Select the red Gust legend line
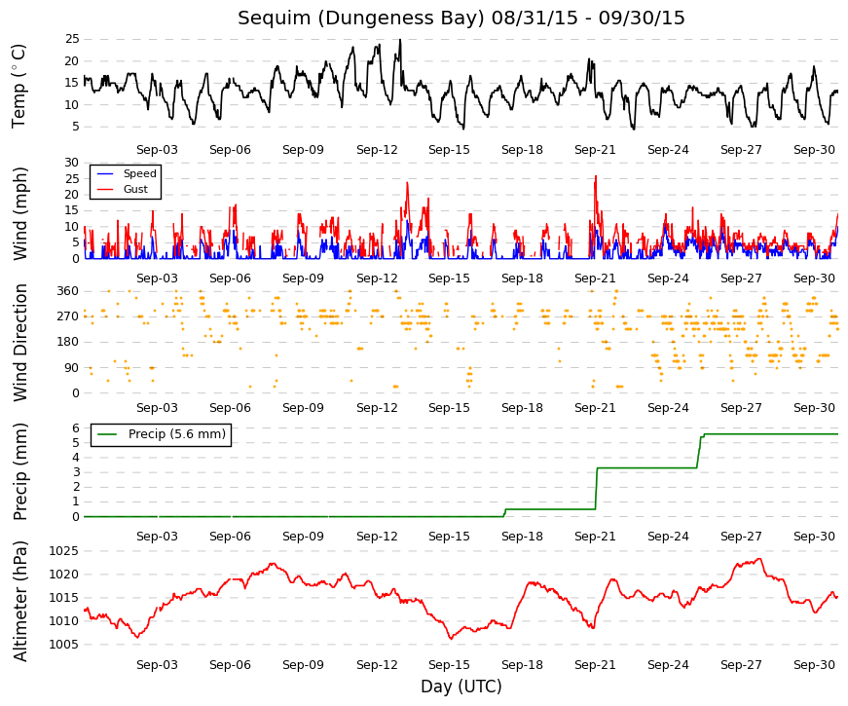Screen dimensions: 848x706 (x=104, y=189)
